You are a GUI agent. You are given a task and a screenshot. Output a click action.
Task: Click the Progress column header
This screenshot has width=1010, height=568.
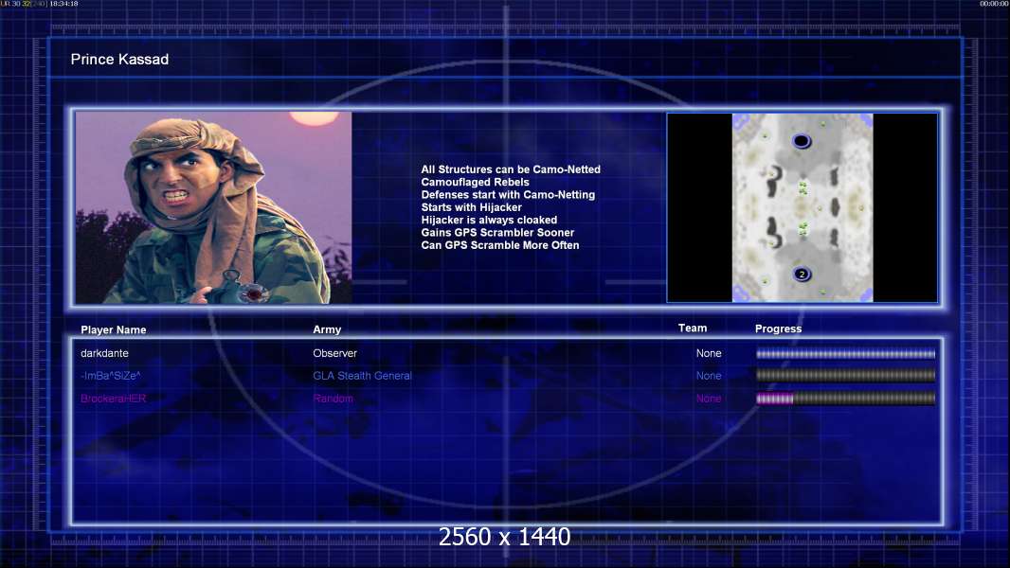778,328
